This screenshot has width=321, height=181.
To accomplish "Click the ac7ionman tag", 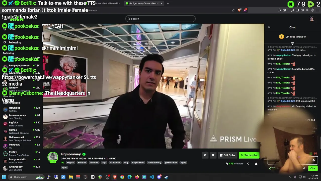I will pos(115,162).
